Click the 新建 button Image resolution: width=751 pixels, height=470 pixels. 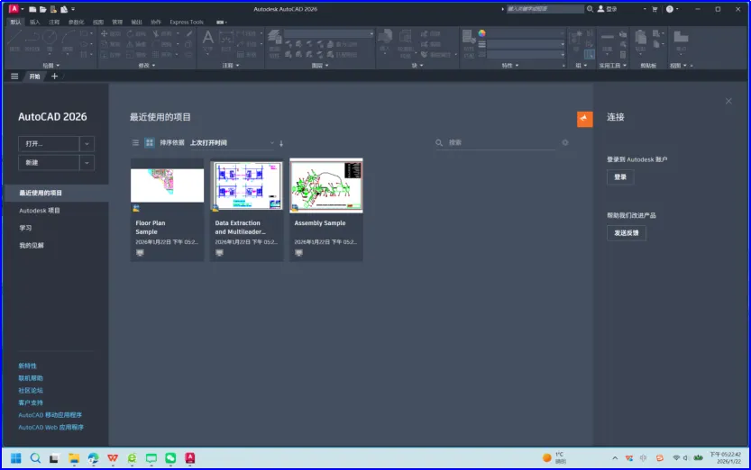pos(49,163)
